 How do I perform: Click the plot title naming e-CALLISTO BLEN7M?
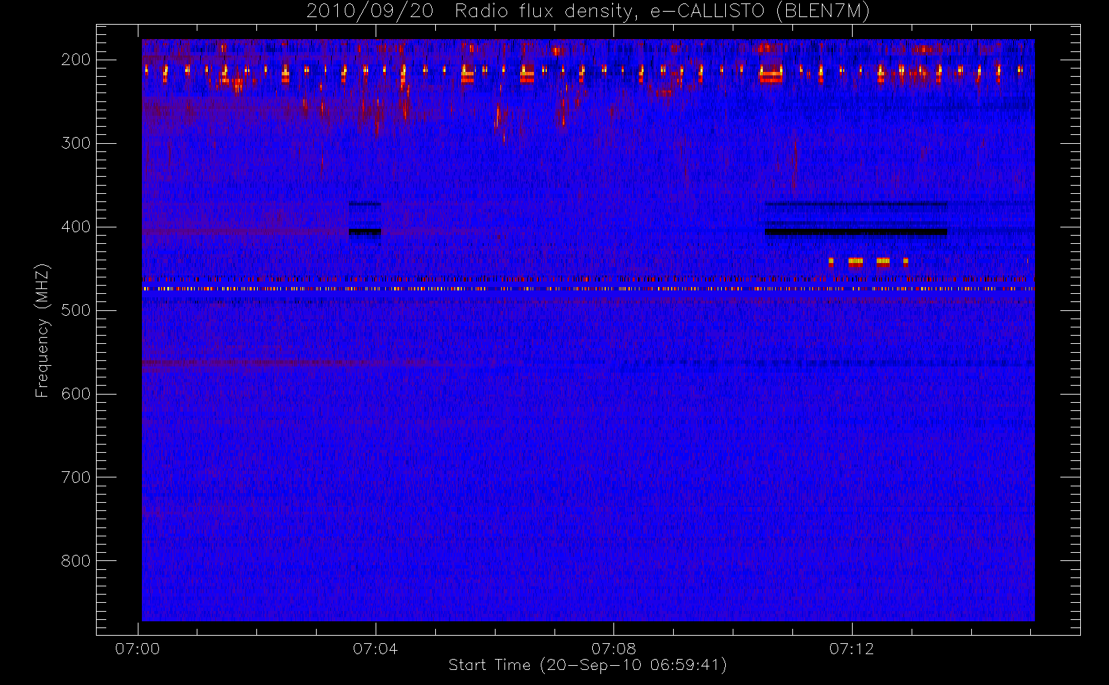(x=587, y=12)
